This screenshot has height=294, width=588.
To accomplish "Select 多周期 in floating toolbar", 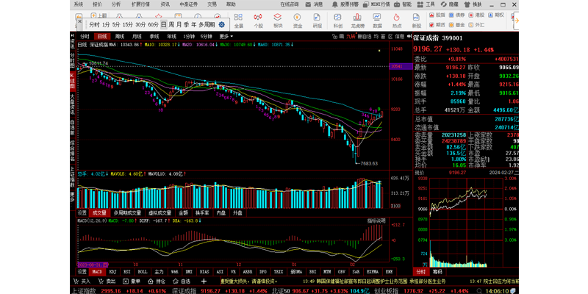I will 207,25.
